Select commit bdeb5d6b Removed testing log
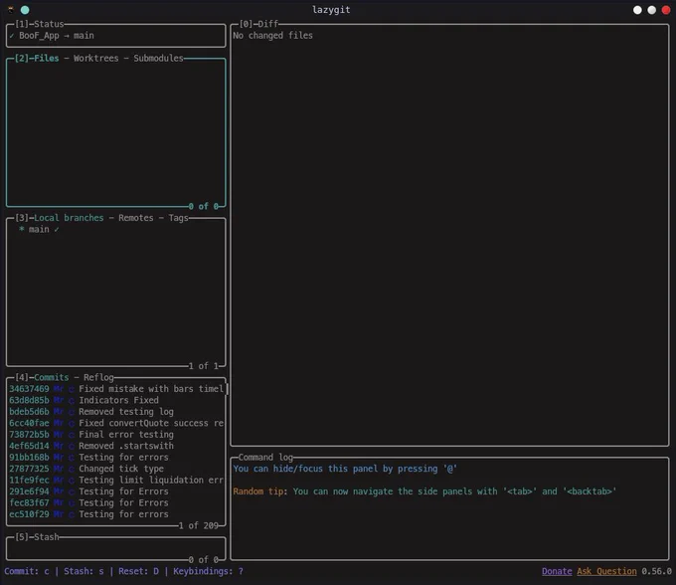This screenshot has width=676, height=585. coord(116,412)
